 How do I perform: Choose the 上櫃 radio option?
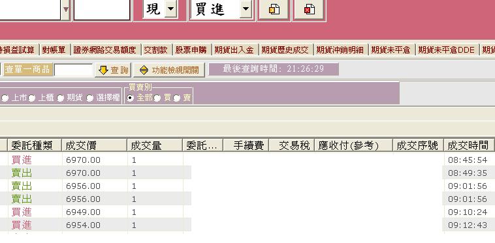(32, 98)
